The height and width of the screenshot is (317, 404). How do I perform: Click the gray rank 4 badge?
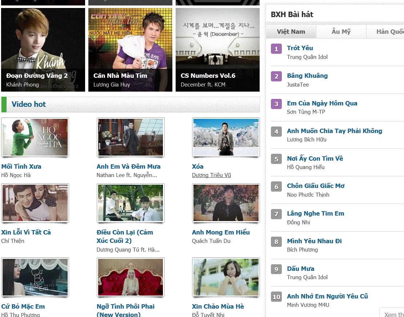(x=276, y=132)
